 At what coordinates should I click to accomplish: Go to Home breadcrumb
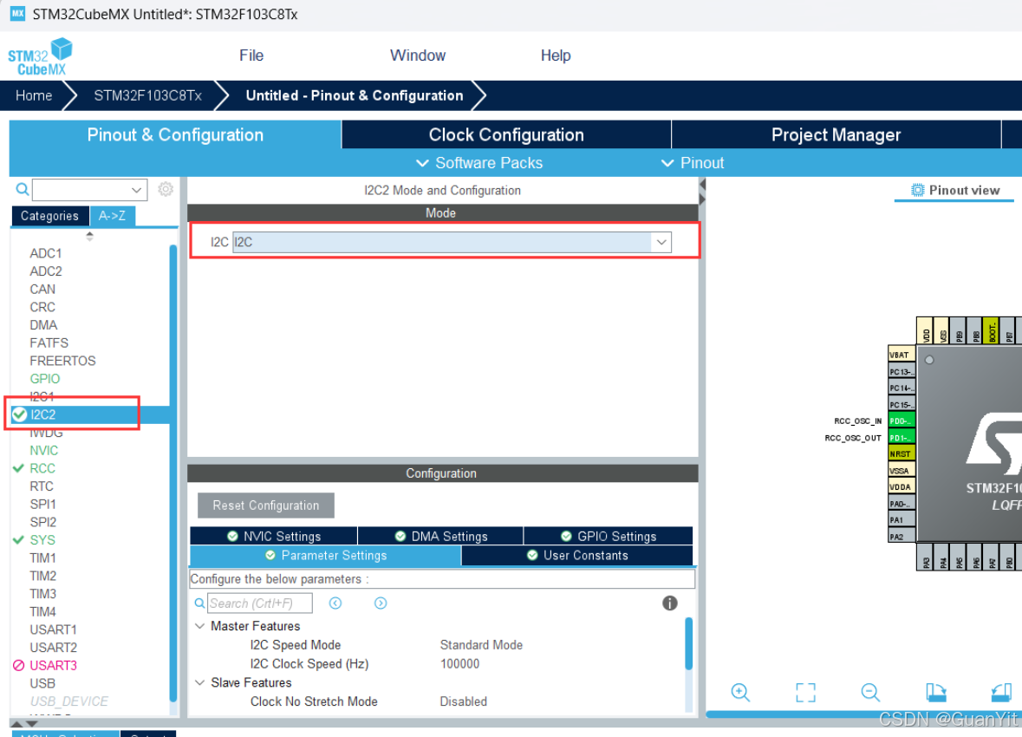[x=34, y=96]
